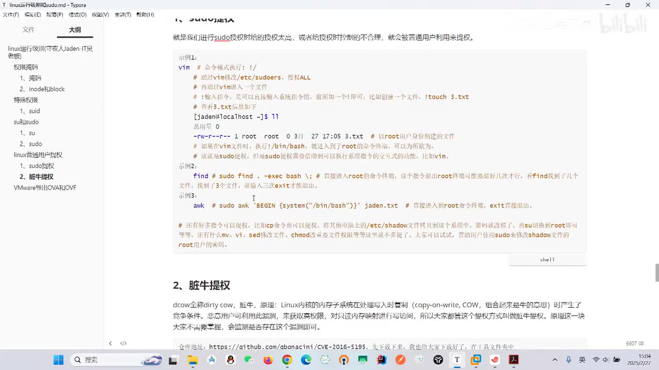Click the taskbar 搜索 search box
The image size is (659, 370).
[116, 360]
